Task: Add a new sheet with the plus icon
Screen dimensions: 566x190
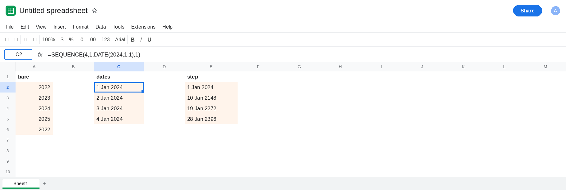Action: pos(45,183)
